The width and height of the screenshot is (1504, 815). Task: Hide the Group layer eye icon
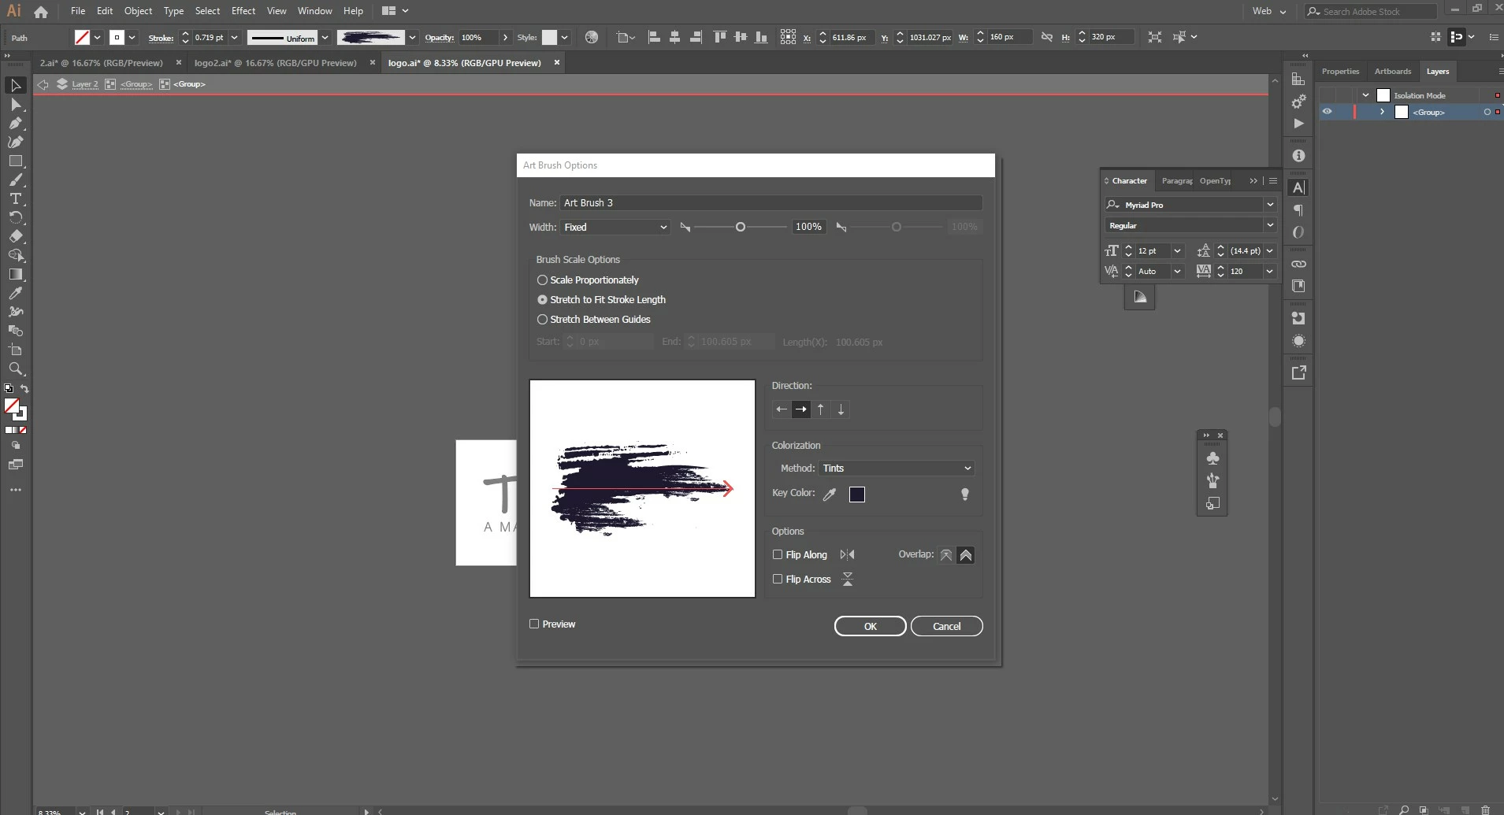click(1328, 112)
